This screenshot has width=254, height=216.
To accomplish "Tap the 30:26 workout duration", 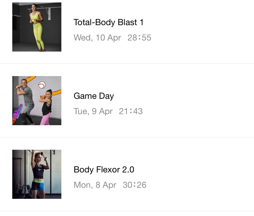I will click(134, 185).
